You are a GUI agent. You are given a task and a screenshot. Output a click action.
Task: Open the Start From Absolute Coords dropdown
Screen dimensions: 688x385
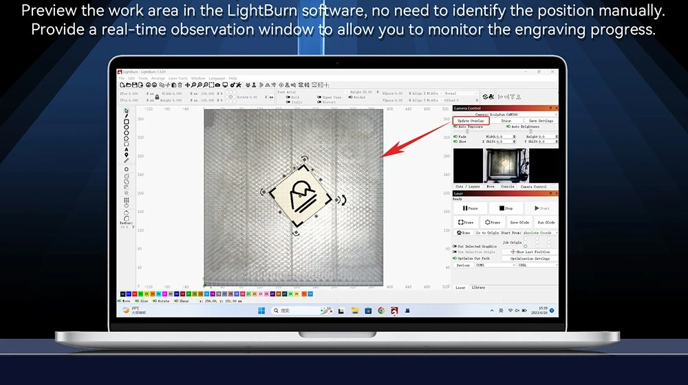coord(540,233)
